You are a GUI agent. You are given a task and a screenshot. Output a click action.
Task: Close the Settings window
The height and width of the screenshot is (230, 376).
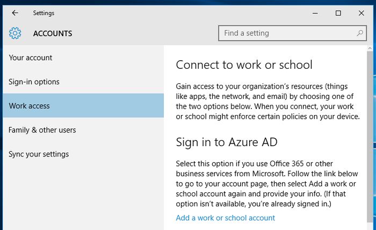[x=361, y=13]
